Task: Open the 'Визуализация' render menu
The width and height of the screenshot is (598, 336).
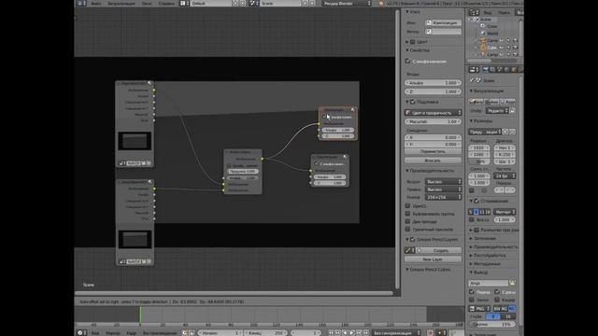Action: coord(121,3)
